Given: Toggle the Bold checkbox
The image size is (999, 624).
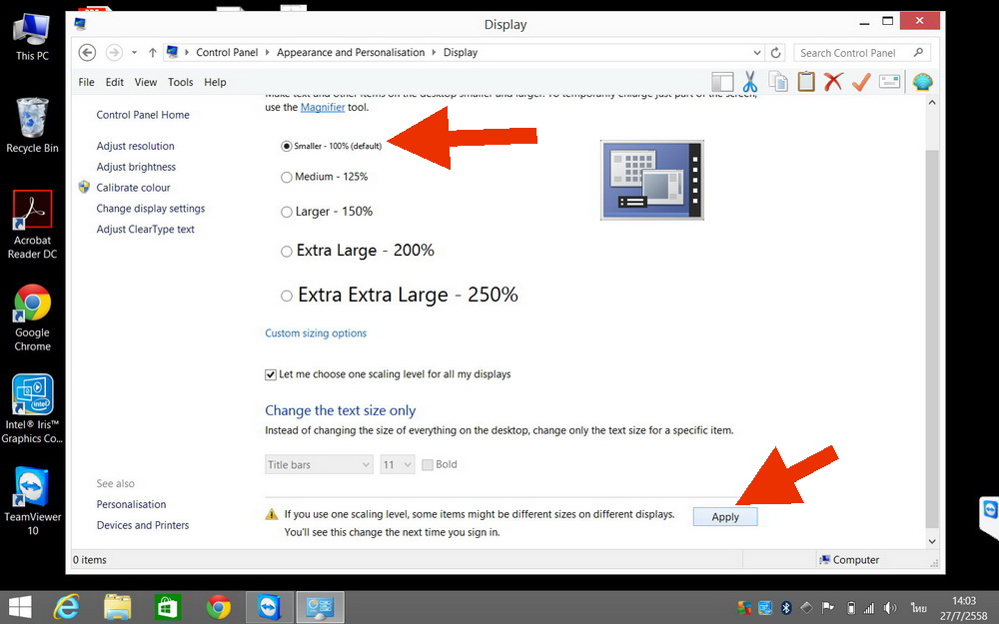Looking at the screenshot, I should pos(428,465).
